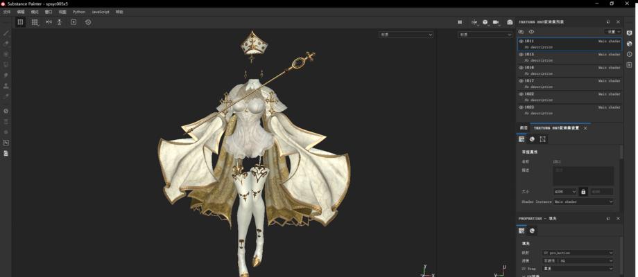638x277 pixels.
Task: Switch to the 图层 tab
Action: [524, 128]
